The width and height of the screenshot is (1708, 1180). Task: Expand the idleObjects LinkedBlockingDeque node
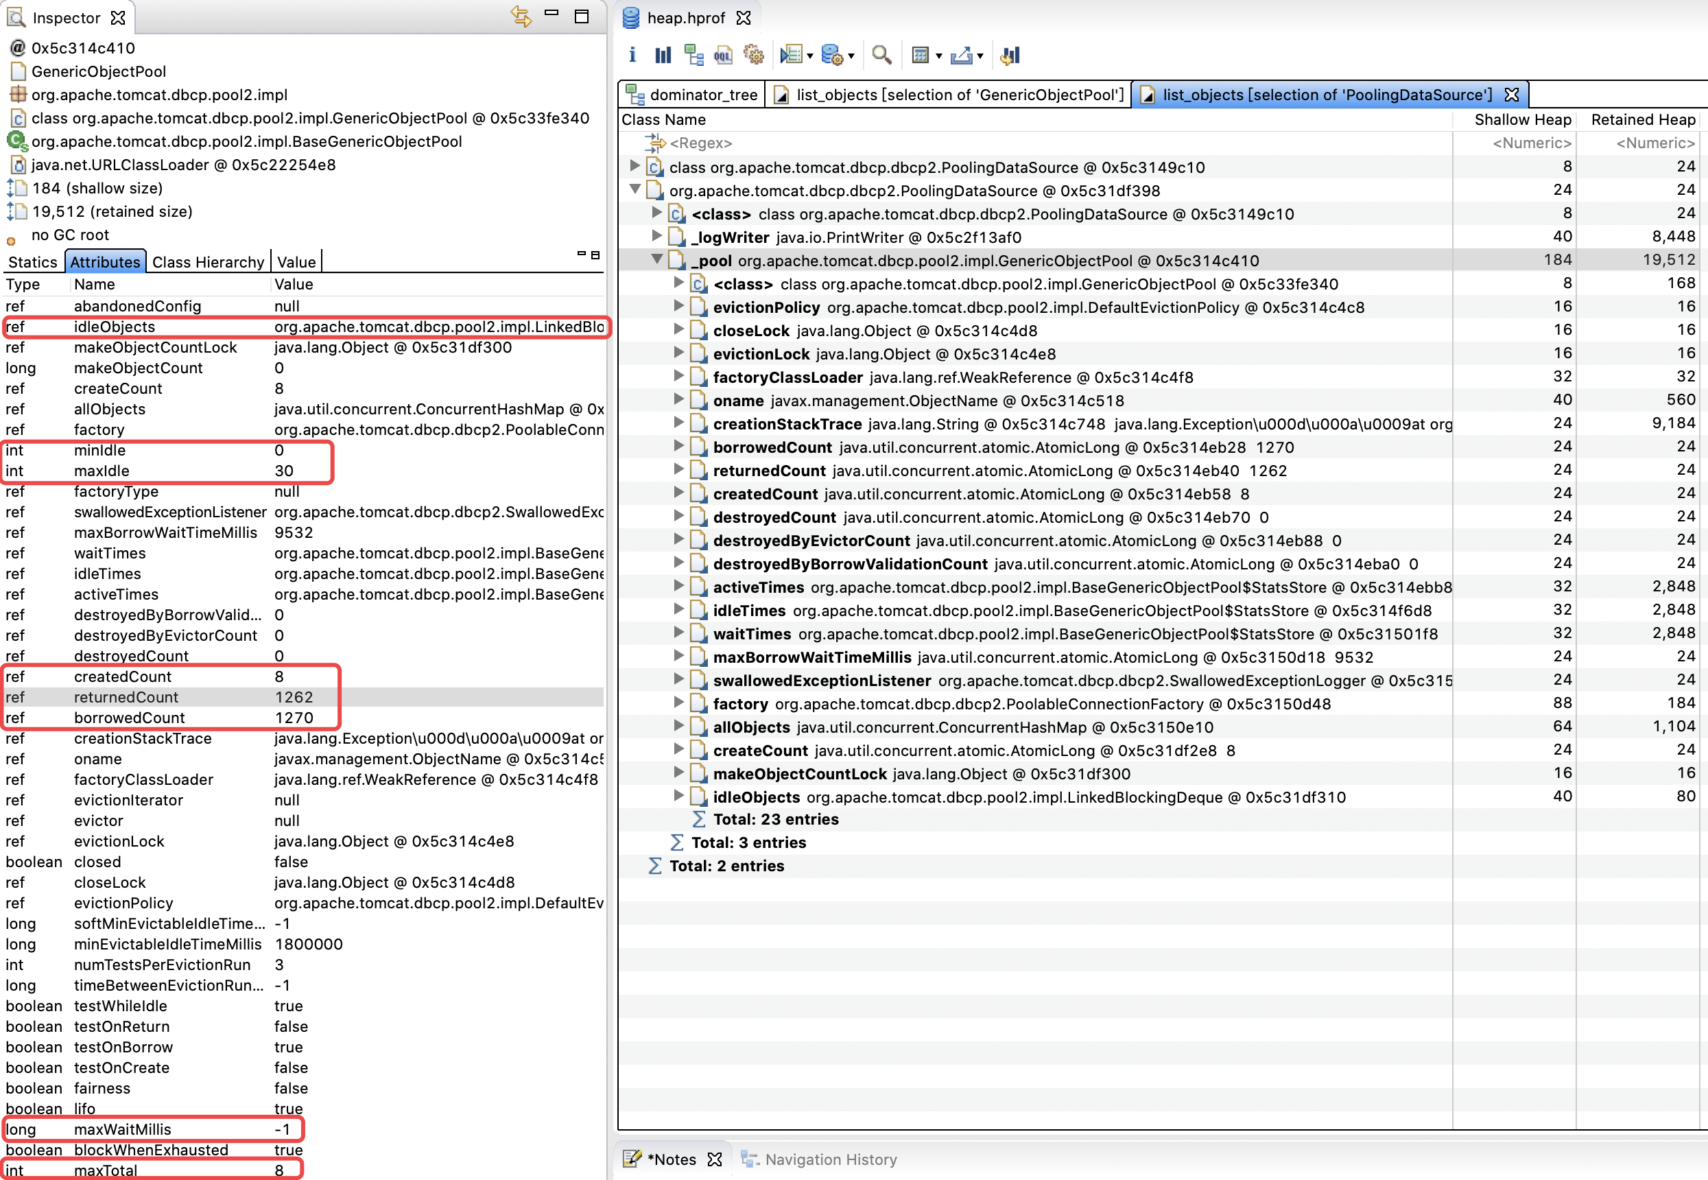coord(678,796)
